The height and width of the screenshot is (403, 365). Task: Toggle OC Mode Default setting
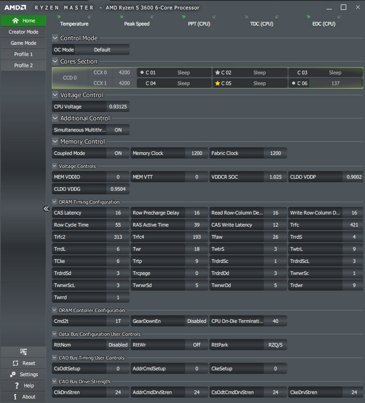[x=102, y=50]
